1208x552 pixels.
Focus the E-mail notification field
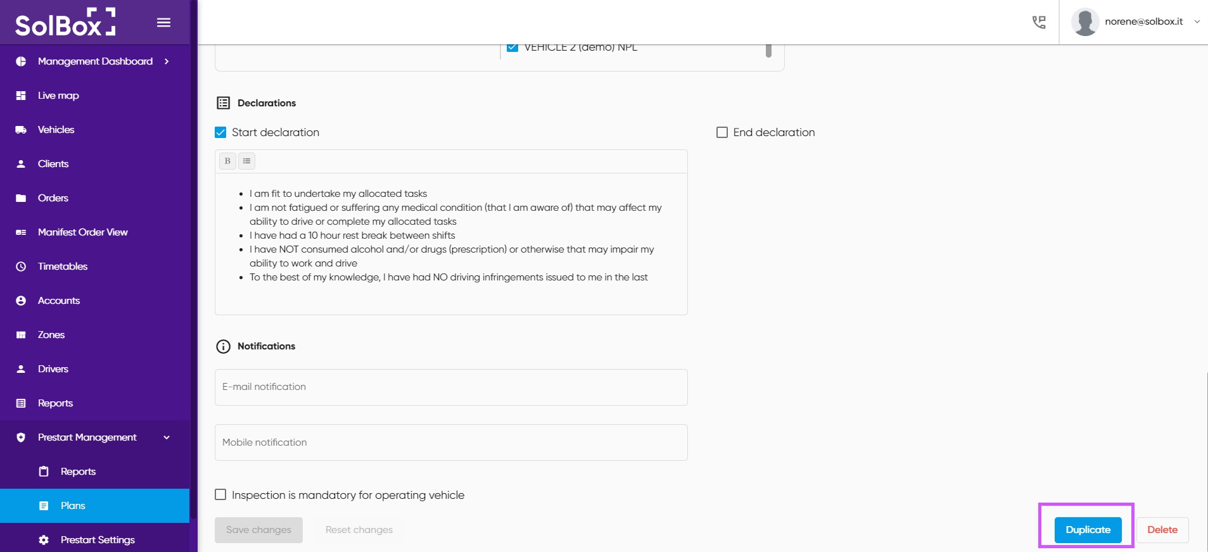click(451, 387)
